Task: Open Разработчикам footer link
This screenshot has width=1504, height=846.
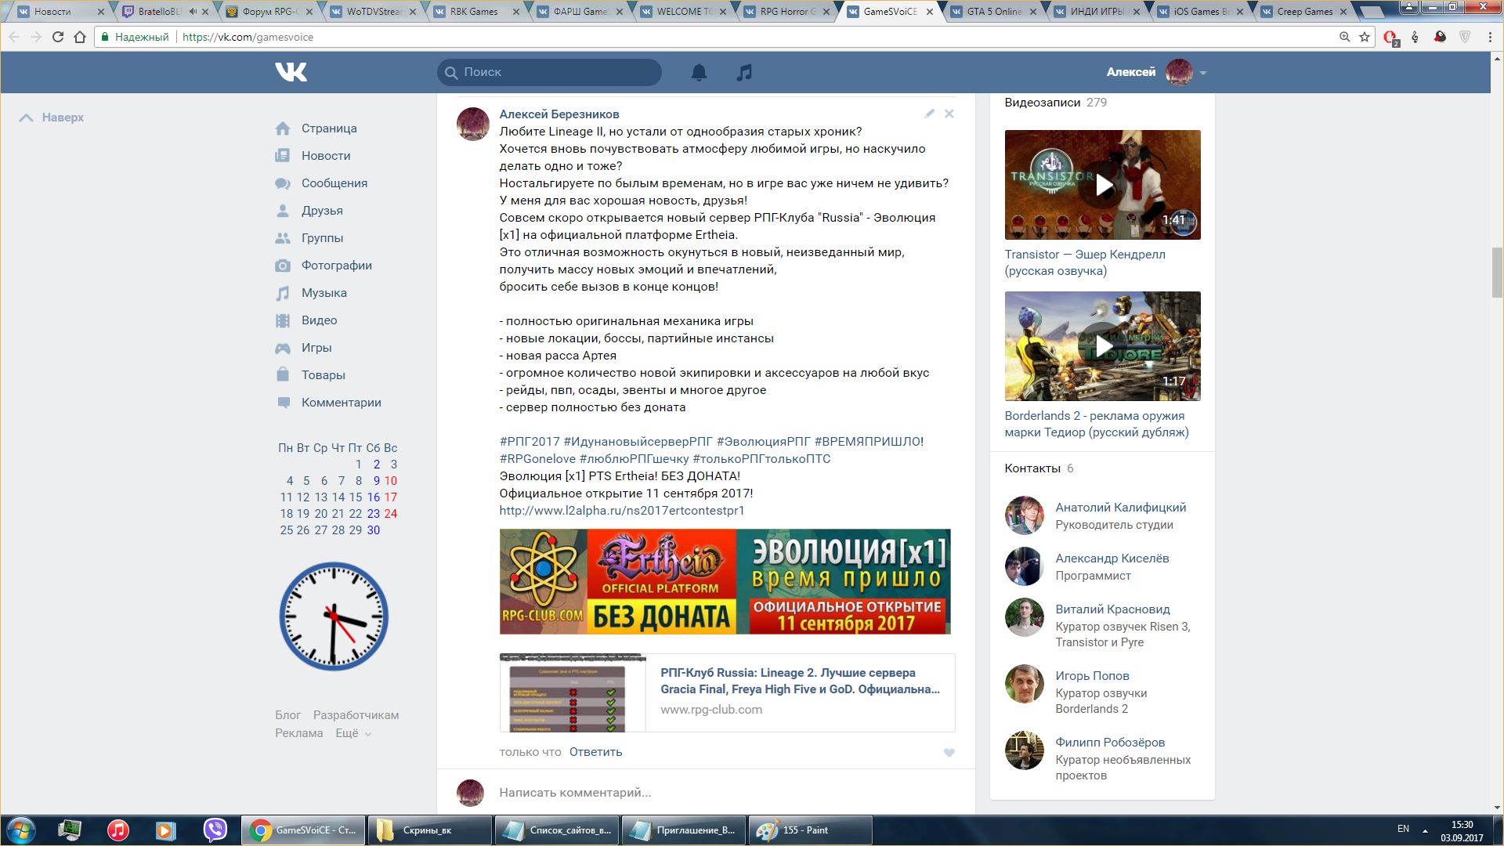Action: [356, 715]
